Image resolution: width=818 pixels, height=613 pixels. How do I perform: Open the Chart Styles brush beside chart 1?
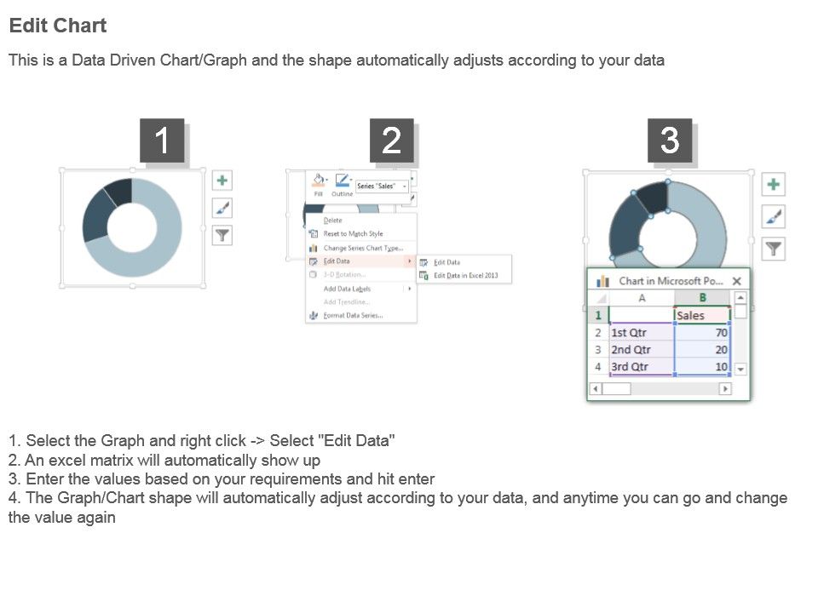[x=222, y=208]
